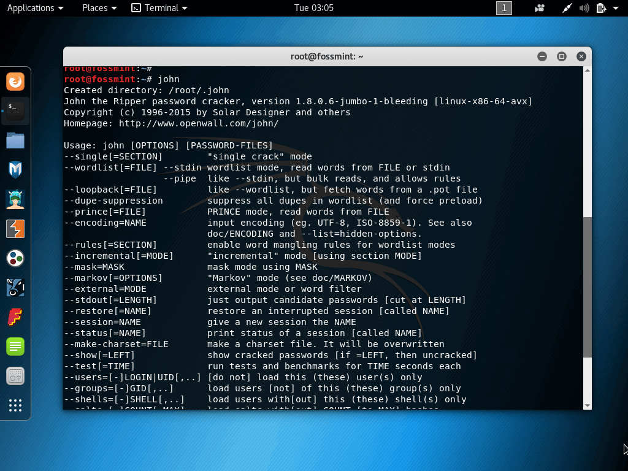Open the volume speaker indicator
The width and height of the screenshot is (628, 471).
click(584, 8)
